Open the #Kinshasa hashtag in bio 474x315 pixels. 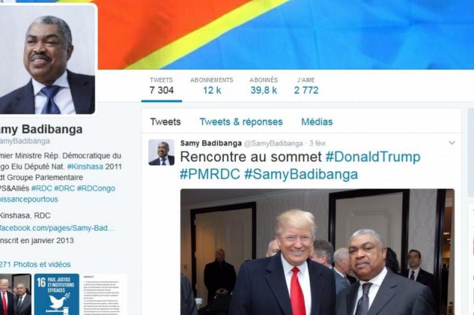pyautogui.click(x=85, y=166)
